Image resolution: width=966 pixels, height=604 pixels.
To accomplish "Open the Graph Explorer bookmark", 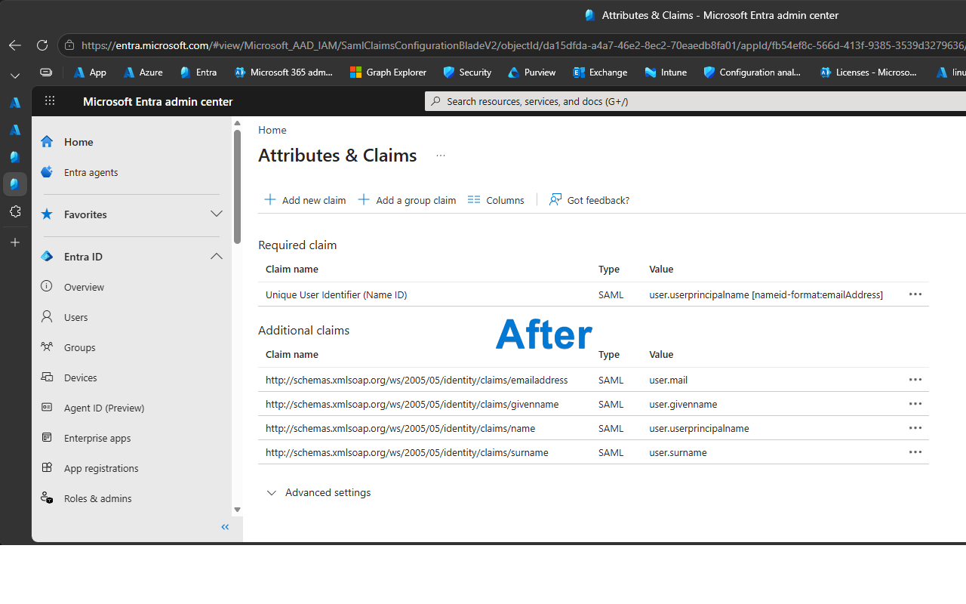I will [x=389, y=72].
